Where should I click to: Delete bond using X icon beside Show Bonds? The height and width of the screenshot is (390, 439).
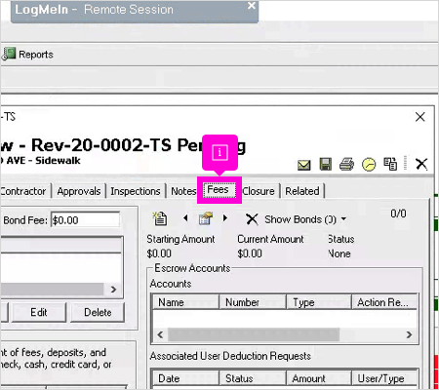(x=252, y=219)
